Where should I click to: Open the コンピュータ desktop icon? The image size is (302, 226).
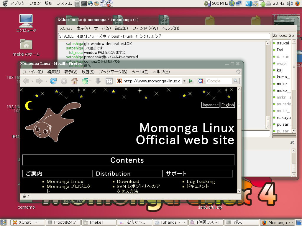tap(26, 23)
